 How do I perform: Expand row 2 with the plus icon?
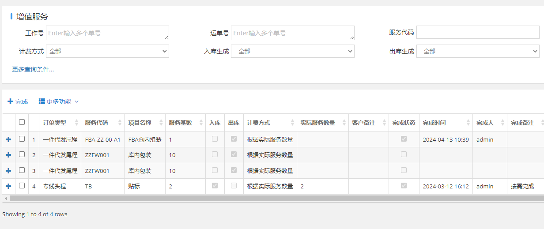tap(8, 155)
